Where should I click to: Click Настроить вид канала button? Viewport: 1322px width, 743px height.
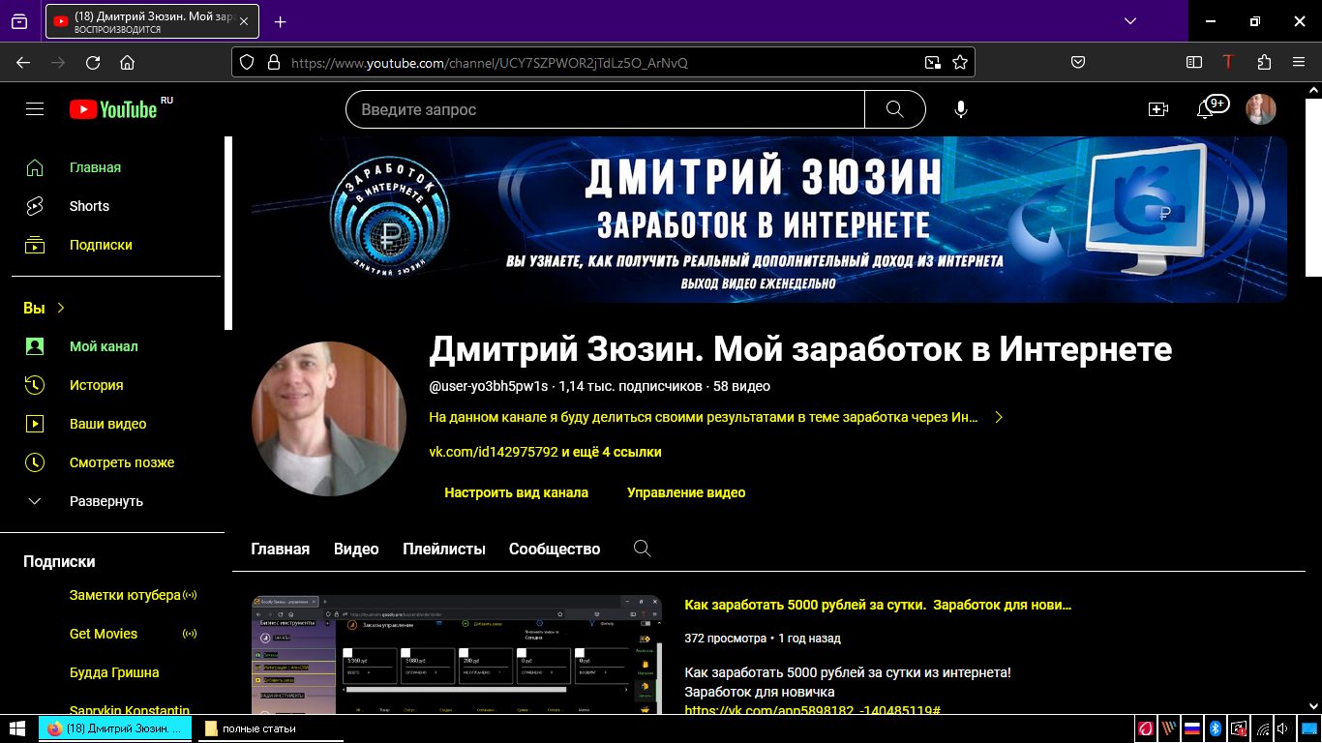pyautogui.click(x=516, y=492)
